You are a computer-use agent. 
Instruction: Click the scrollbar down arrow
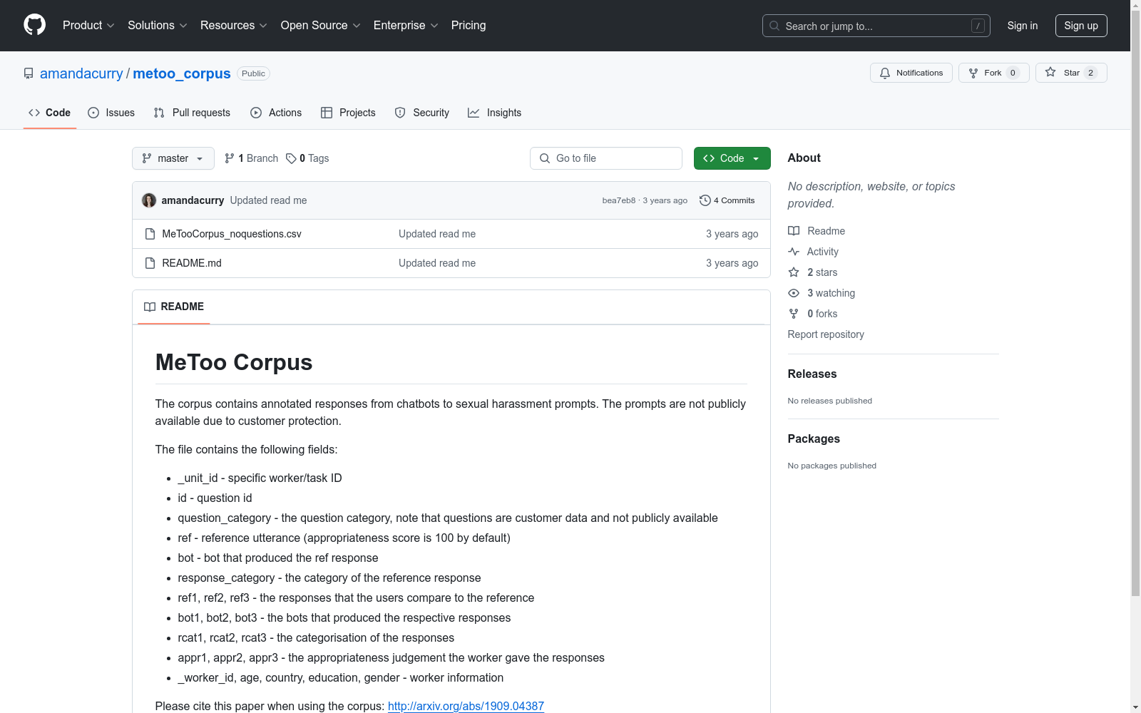coord(1135,707)
